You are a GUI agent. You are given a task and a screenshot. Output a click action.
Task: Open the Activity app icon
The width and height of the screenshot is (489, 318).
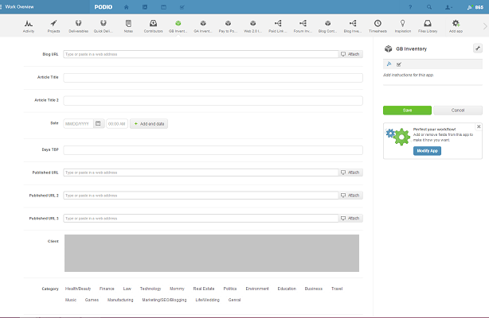click(x=29, y=26)
